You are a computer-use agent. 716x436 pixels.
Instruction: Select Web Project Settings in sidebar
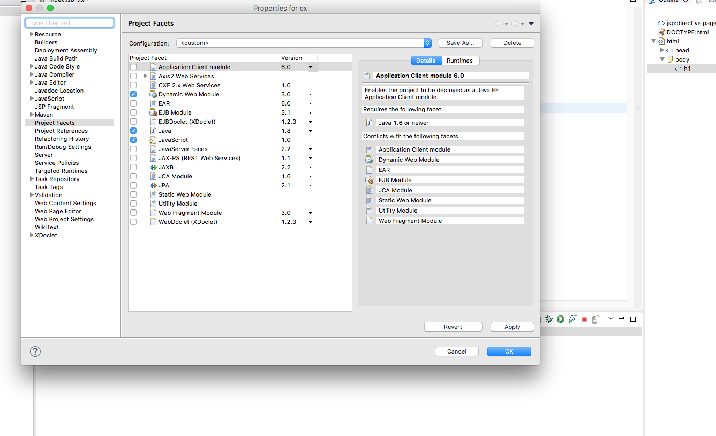pyautogui.click(x=64, y=219)
